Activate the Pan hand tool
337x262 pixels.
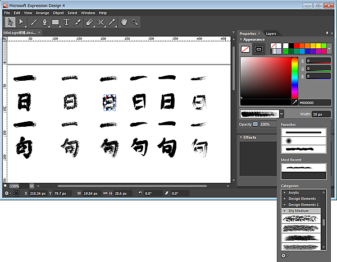tap(124, 22)
